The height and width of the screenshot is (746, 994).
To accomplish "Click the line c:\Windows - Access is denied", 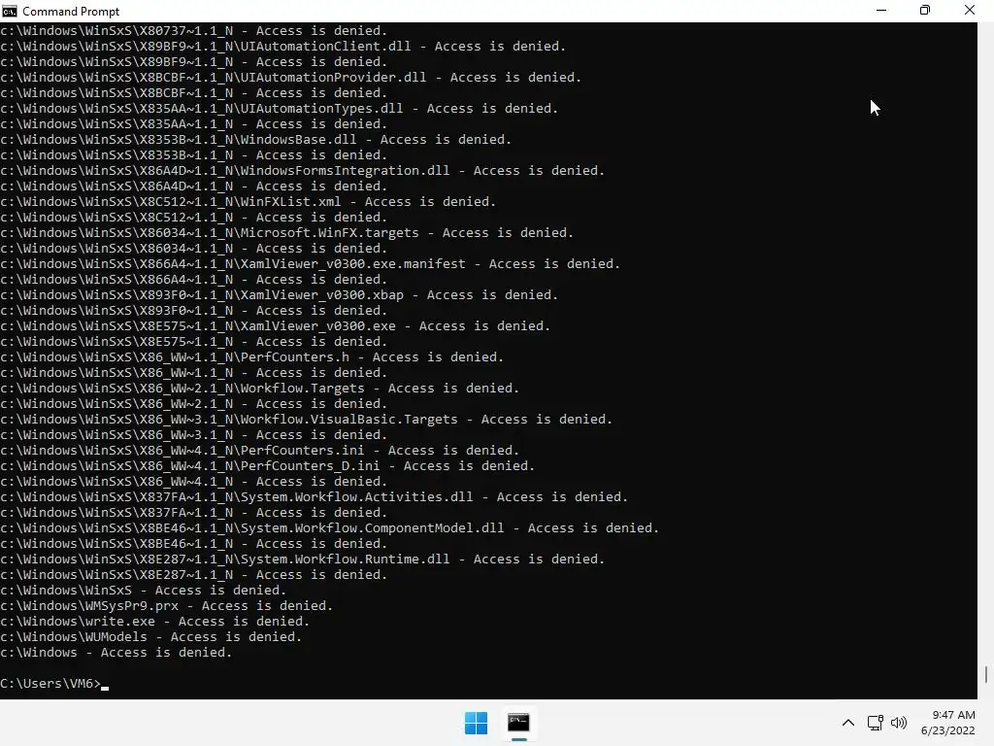I will 116,653.
